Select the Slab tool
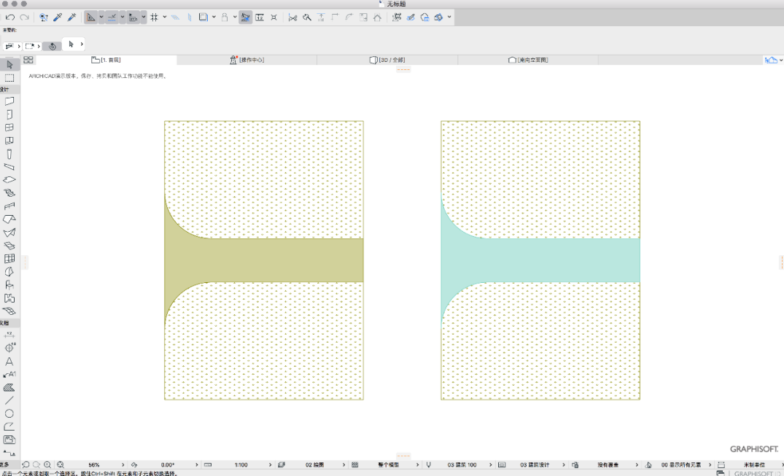 [x=9, y=180]
